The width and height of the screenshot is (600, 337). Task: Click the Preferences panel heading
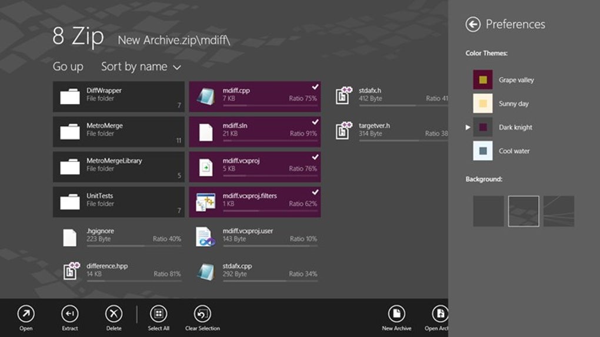[x=515, y=25]
